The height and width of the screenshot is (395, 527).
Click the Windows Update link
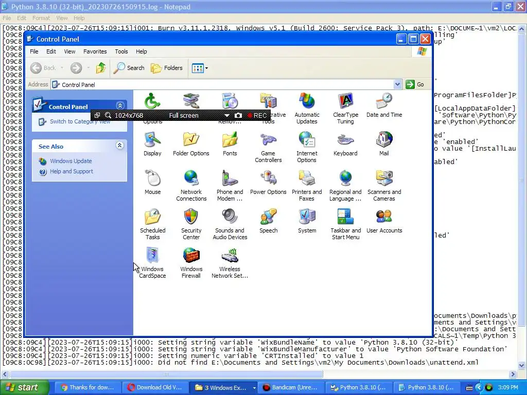[71, 161]
